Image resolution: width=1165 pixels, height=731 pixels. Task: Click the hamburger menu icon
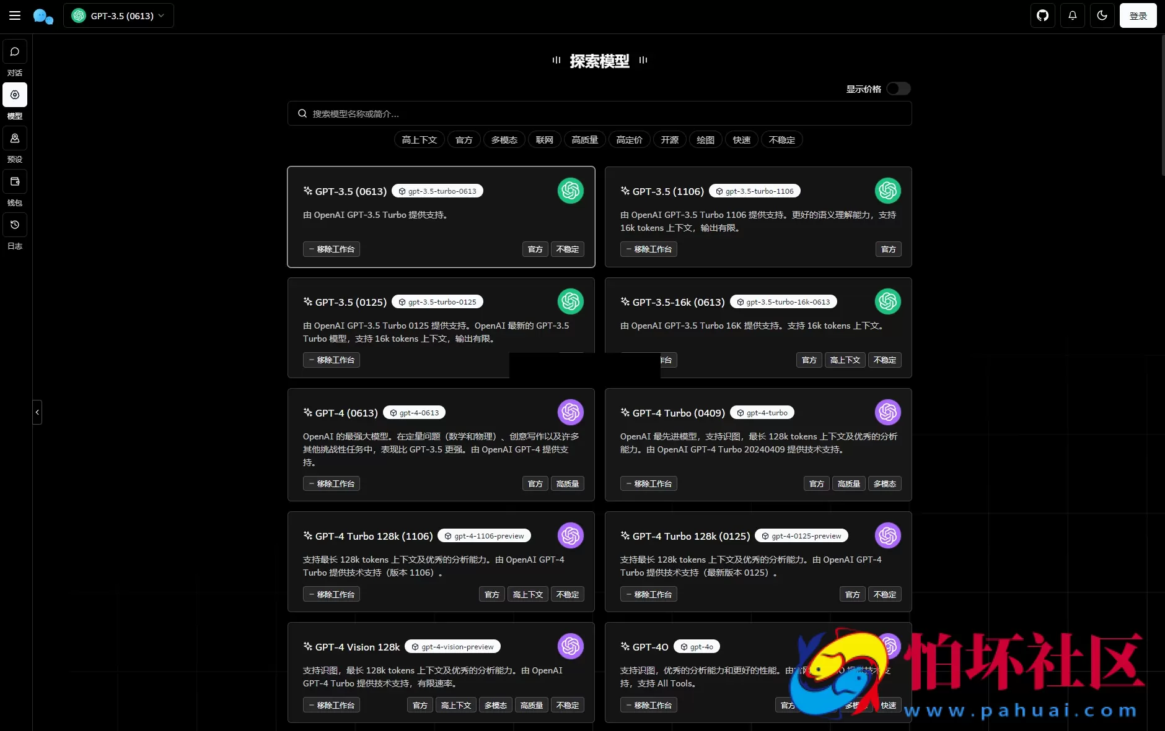click(x=15, y=15)
